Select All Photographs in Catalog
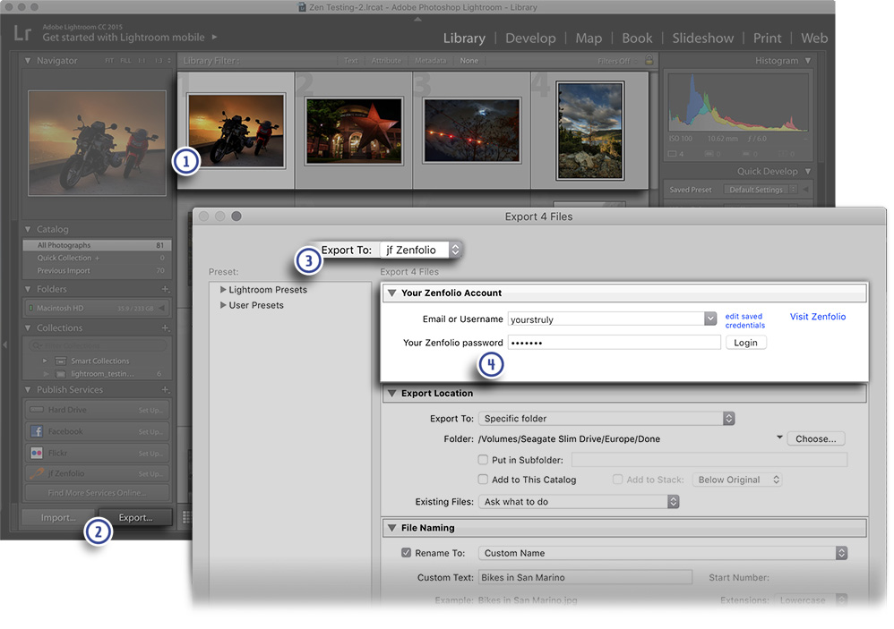The image size is (894, 629). click(x=97, y=245)
